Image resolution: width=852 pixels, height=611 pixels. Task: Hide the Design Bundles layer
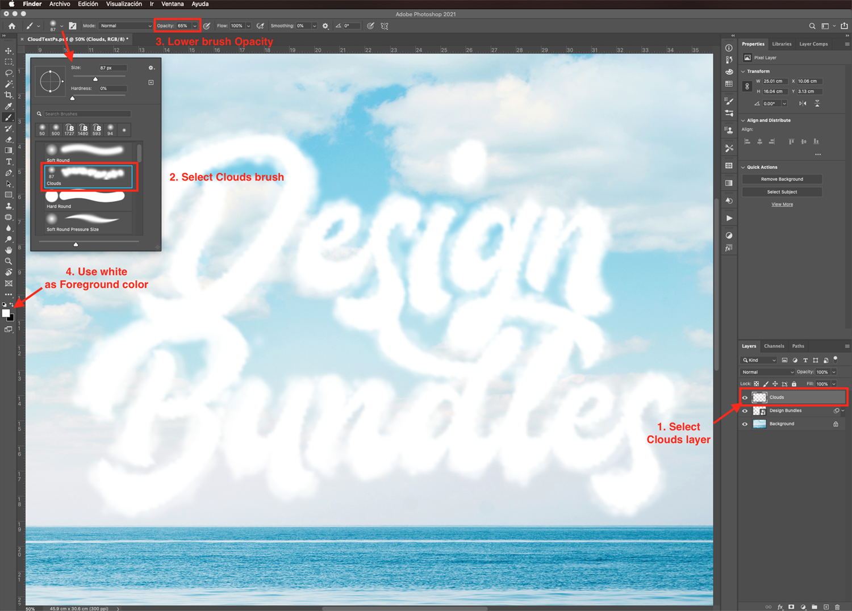tap(745, 411)
